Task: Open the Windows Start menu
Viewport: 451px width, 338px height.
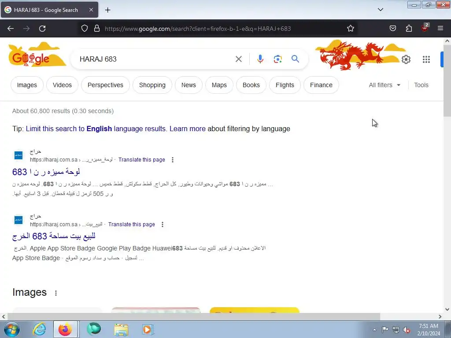Action: (x=12, y=329)
